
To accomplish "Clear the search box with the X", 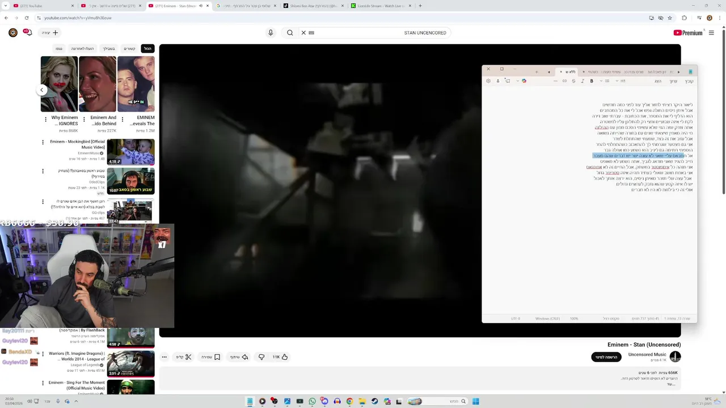I will click(x=303, y=33).
